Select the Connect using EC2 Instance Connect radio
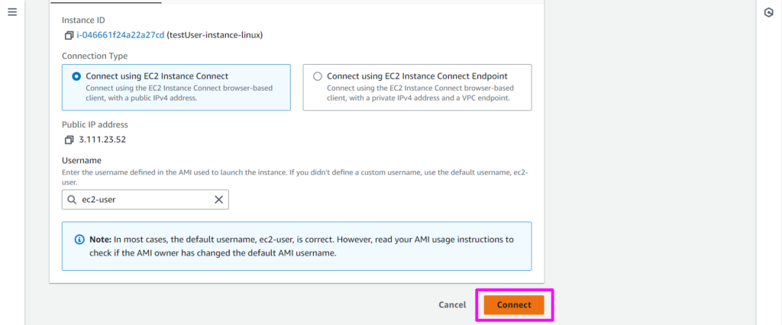 coord(76,76)
